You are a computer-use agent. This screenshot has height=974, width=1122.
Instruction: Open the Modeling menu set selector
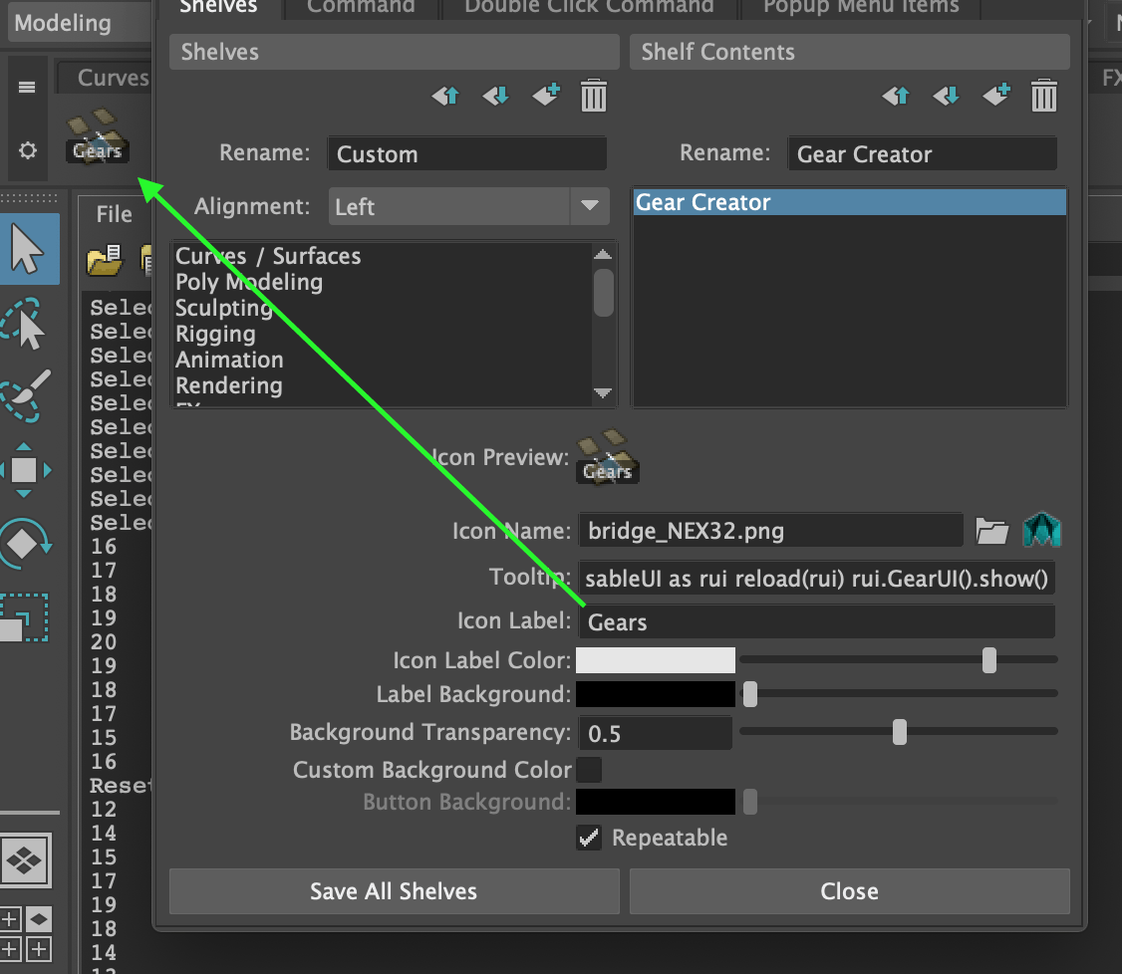coord(64,22)
